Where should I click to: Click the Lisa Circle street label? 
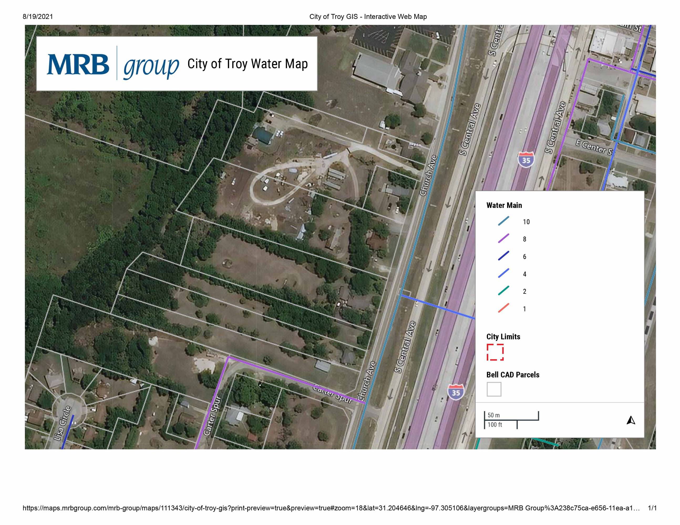click(x=63, y=423)
